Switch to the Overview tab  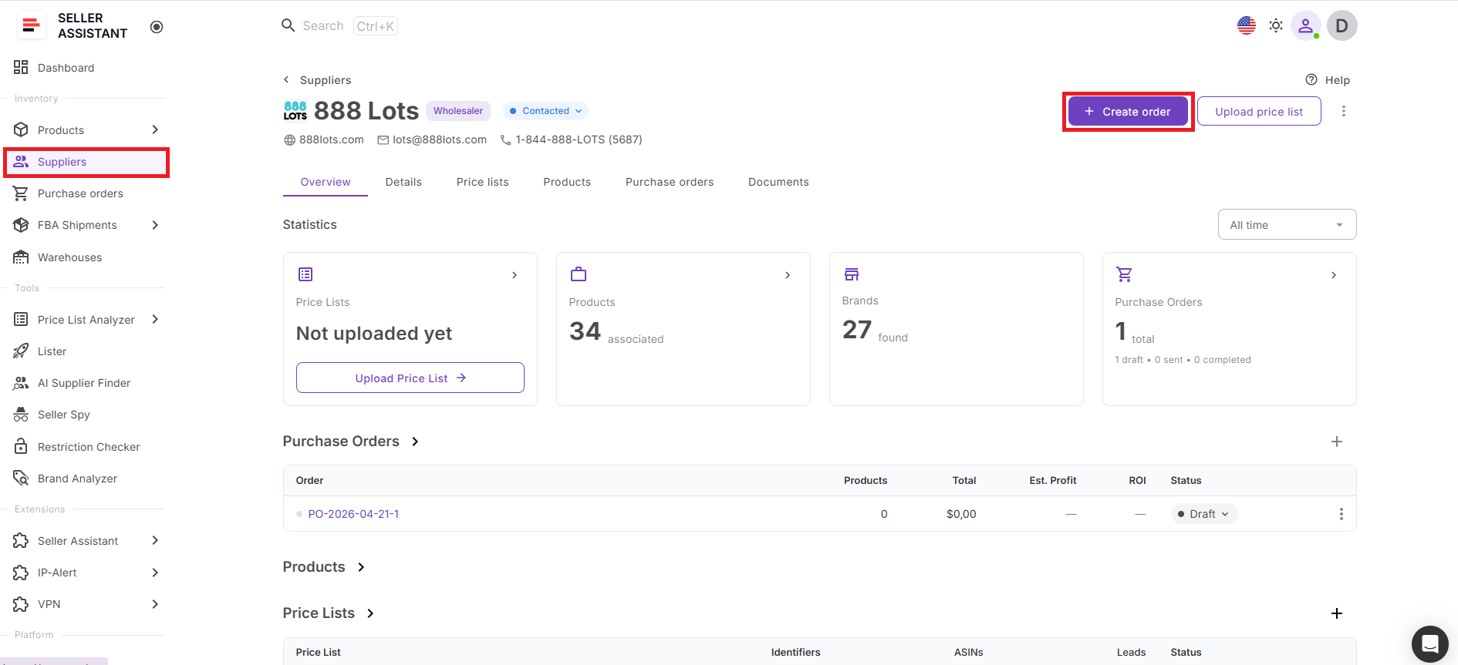coord(326,182)
